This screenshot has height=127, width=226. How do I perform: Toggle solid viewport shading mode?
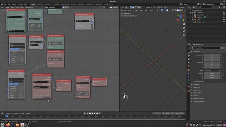point(178,10)
